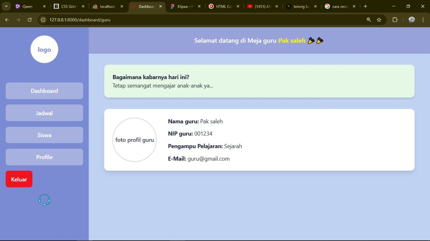Click the zoom magnifier icon in address bar
Screen dimensions: 430x241
pyautogui.click(x=369, y=20)
